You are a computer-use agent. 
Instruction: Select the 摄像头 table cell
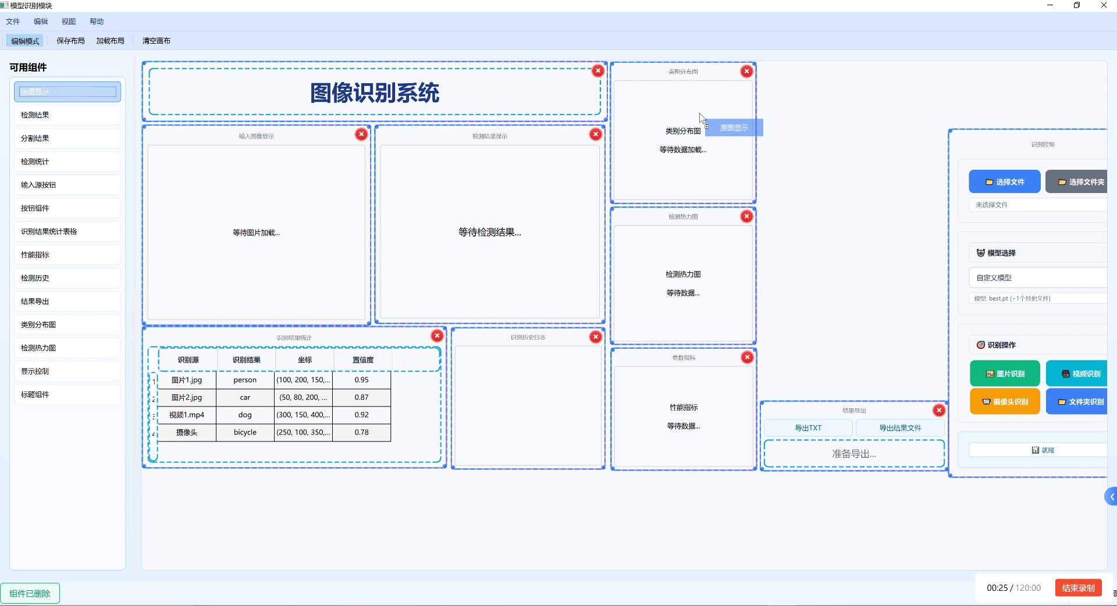187,433
